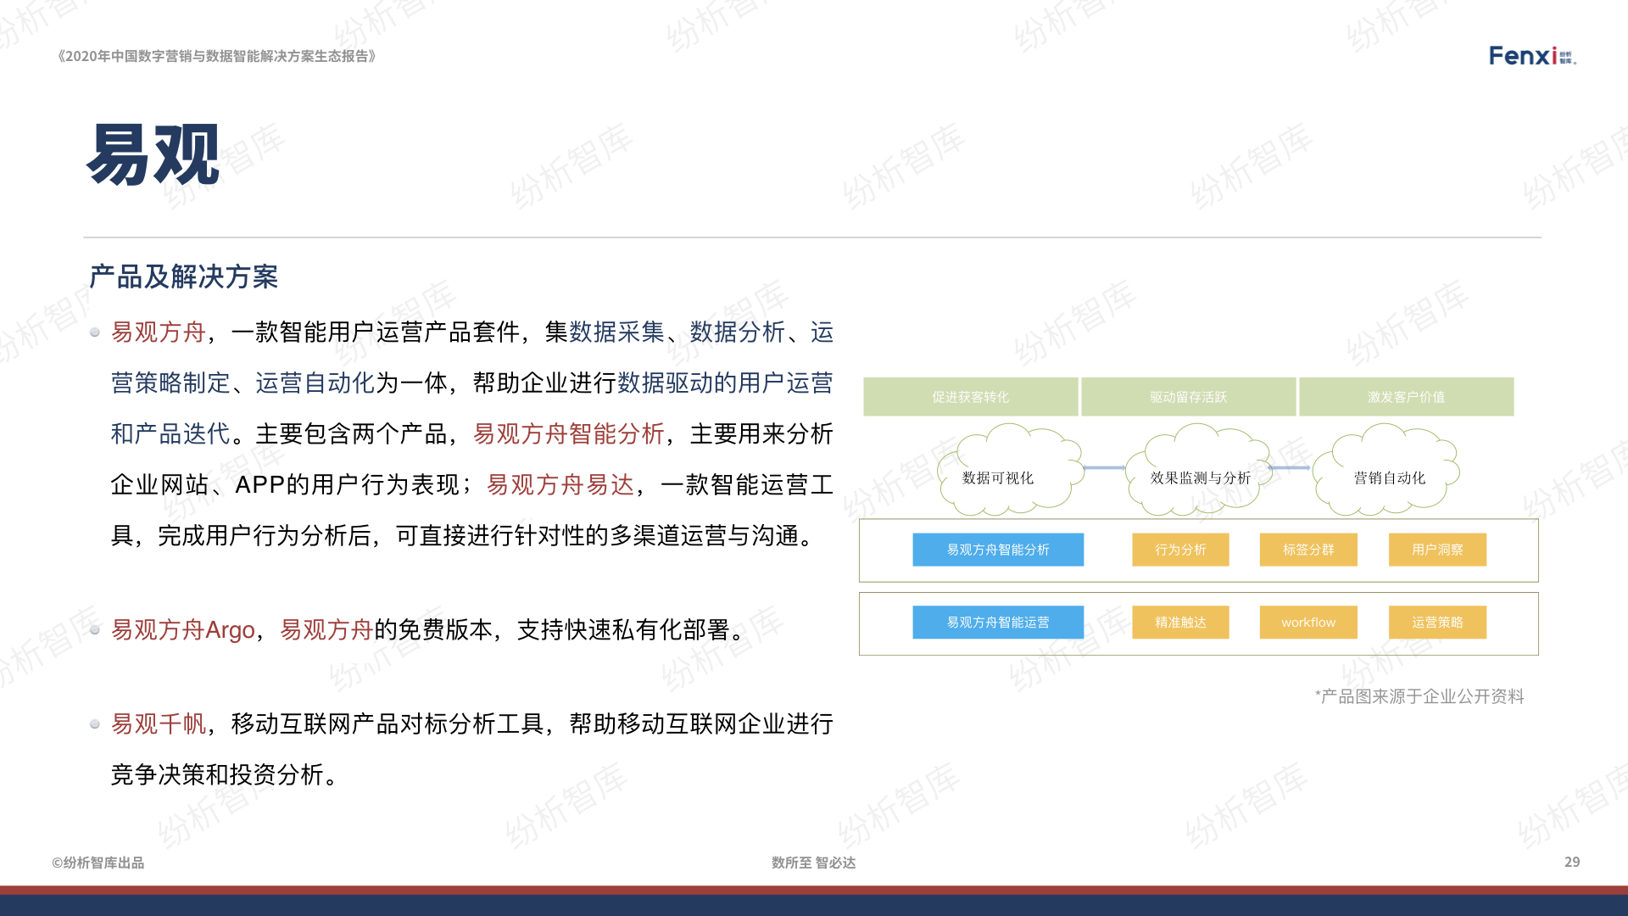Click the 数据可视化 cloud shape

(1011, 469)
